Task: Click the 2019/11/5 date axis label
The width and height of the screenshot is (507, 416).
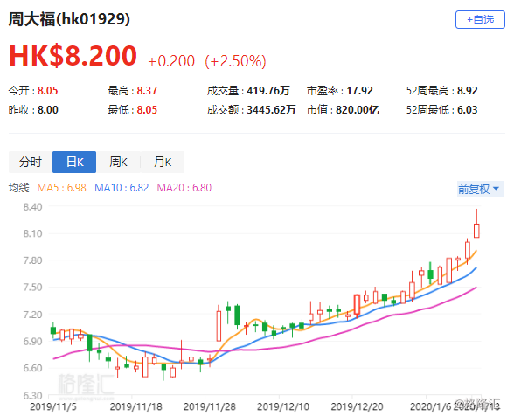Action: pos(53,406)
